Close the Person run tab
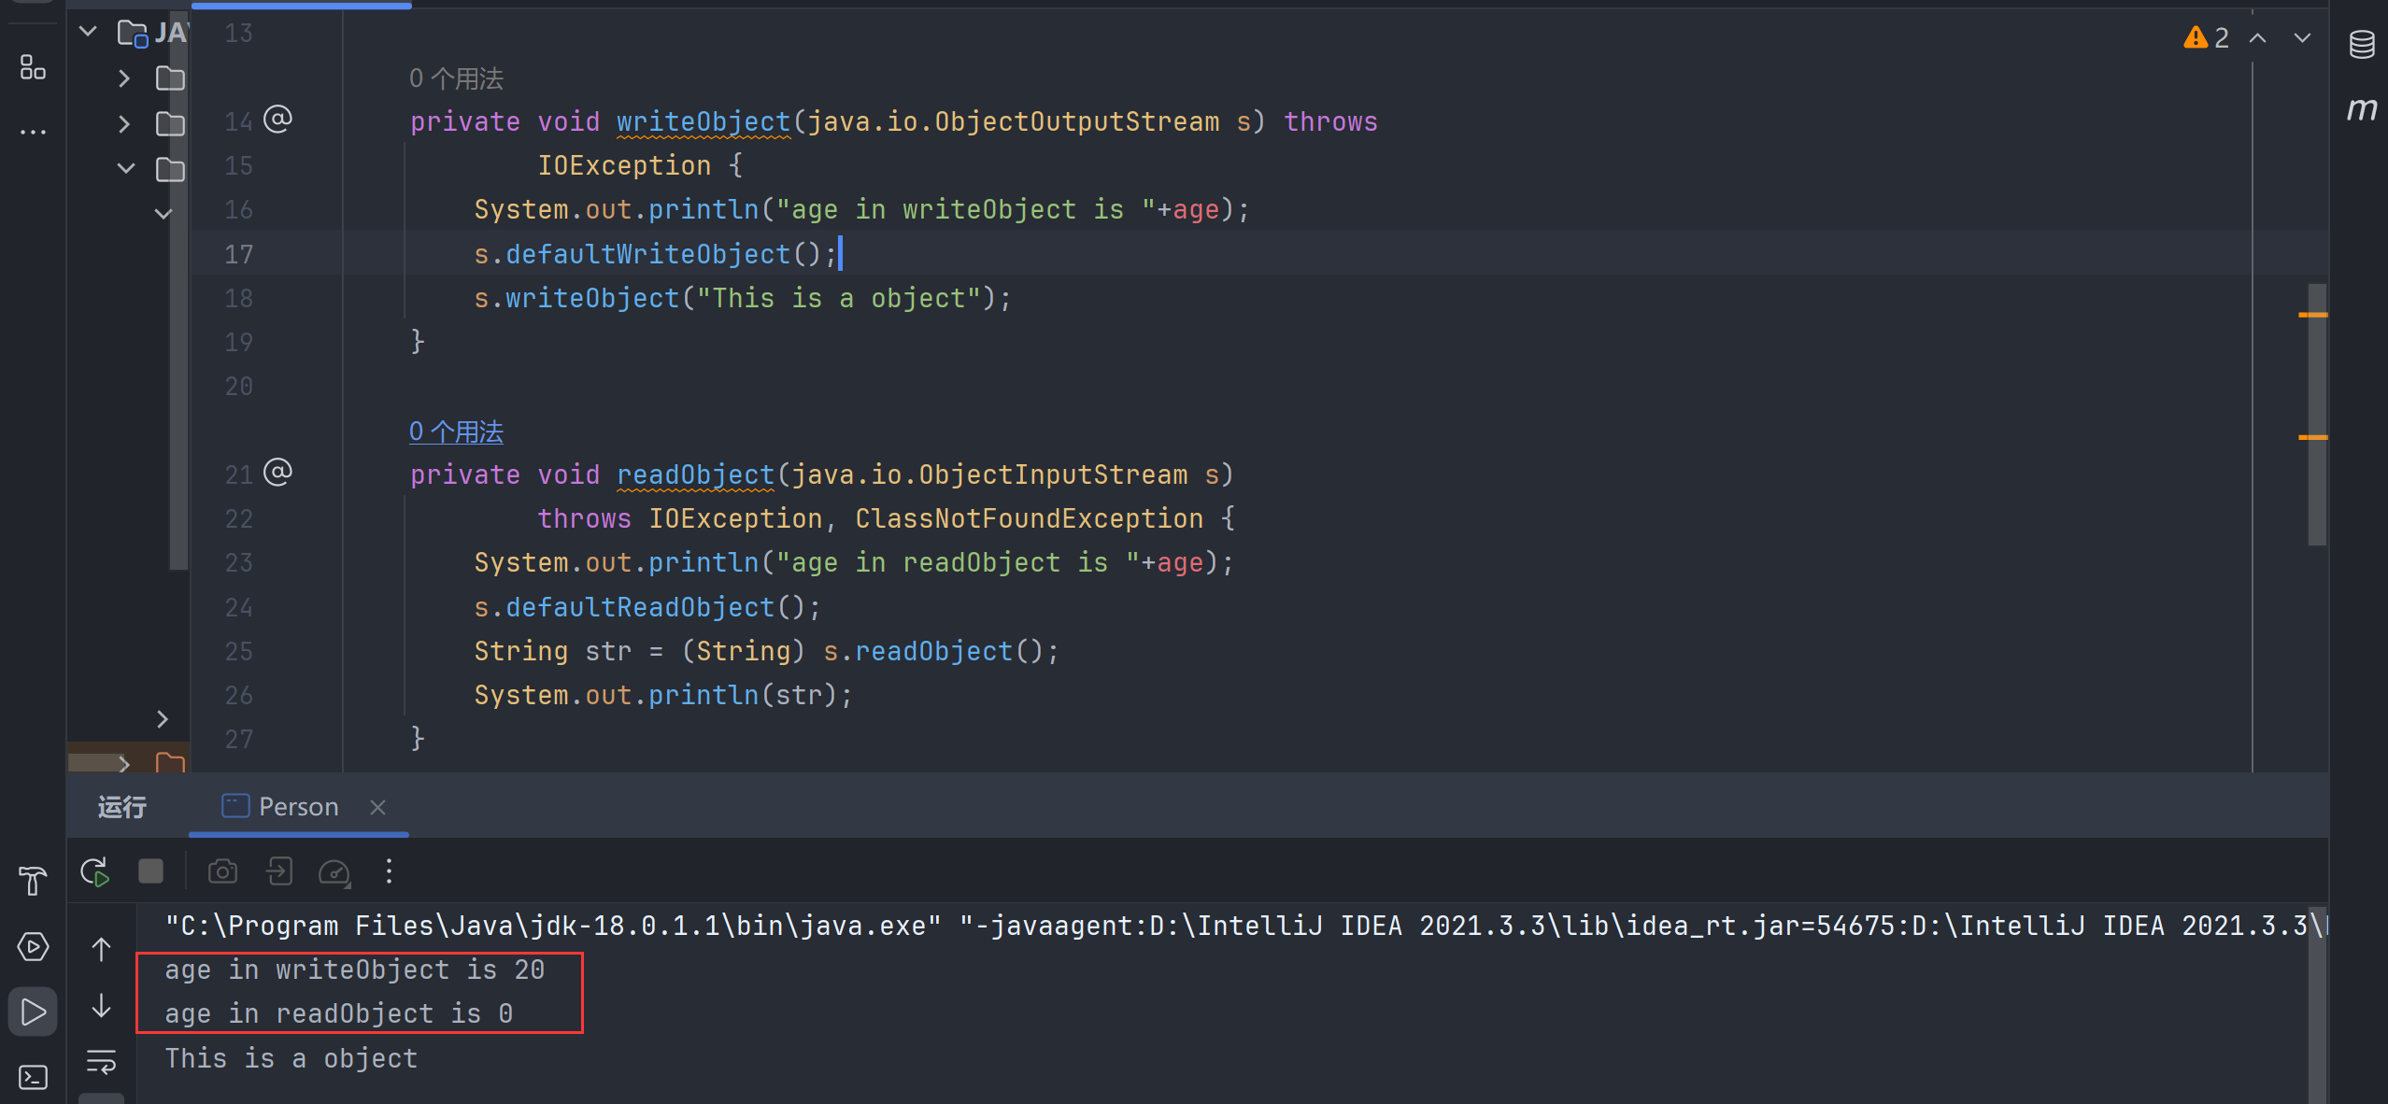The width and height of the screenshot is (2388, 1104). point(377,807)
